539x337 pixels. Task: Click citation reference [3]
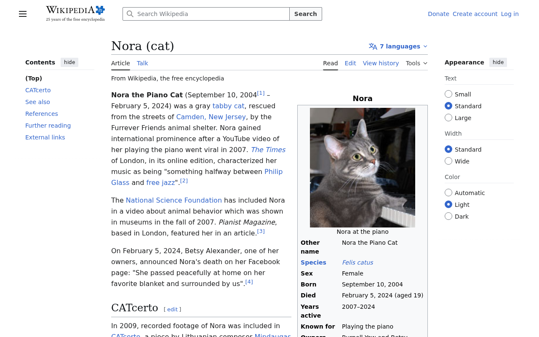261,231
